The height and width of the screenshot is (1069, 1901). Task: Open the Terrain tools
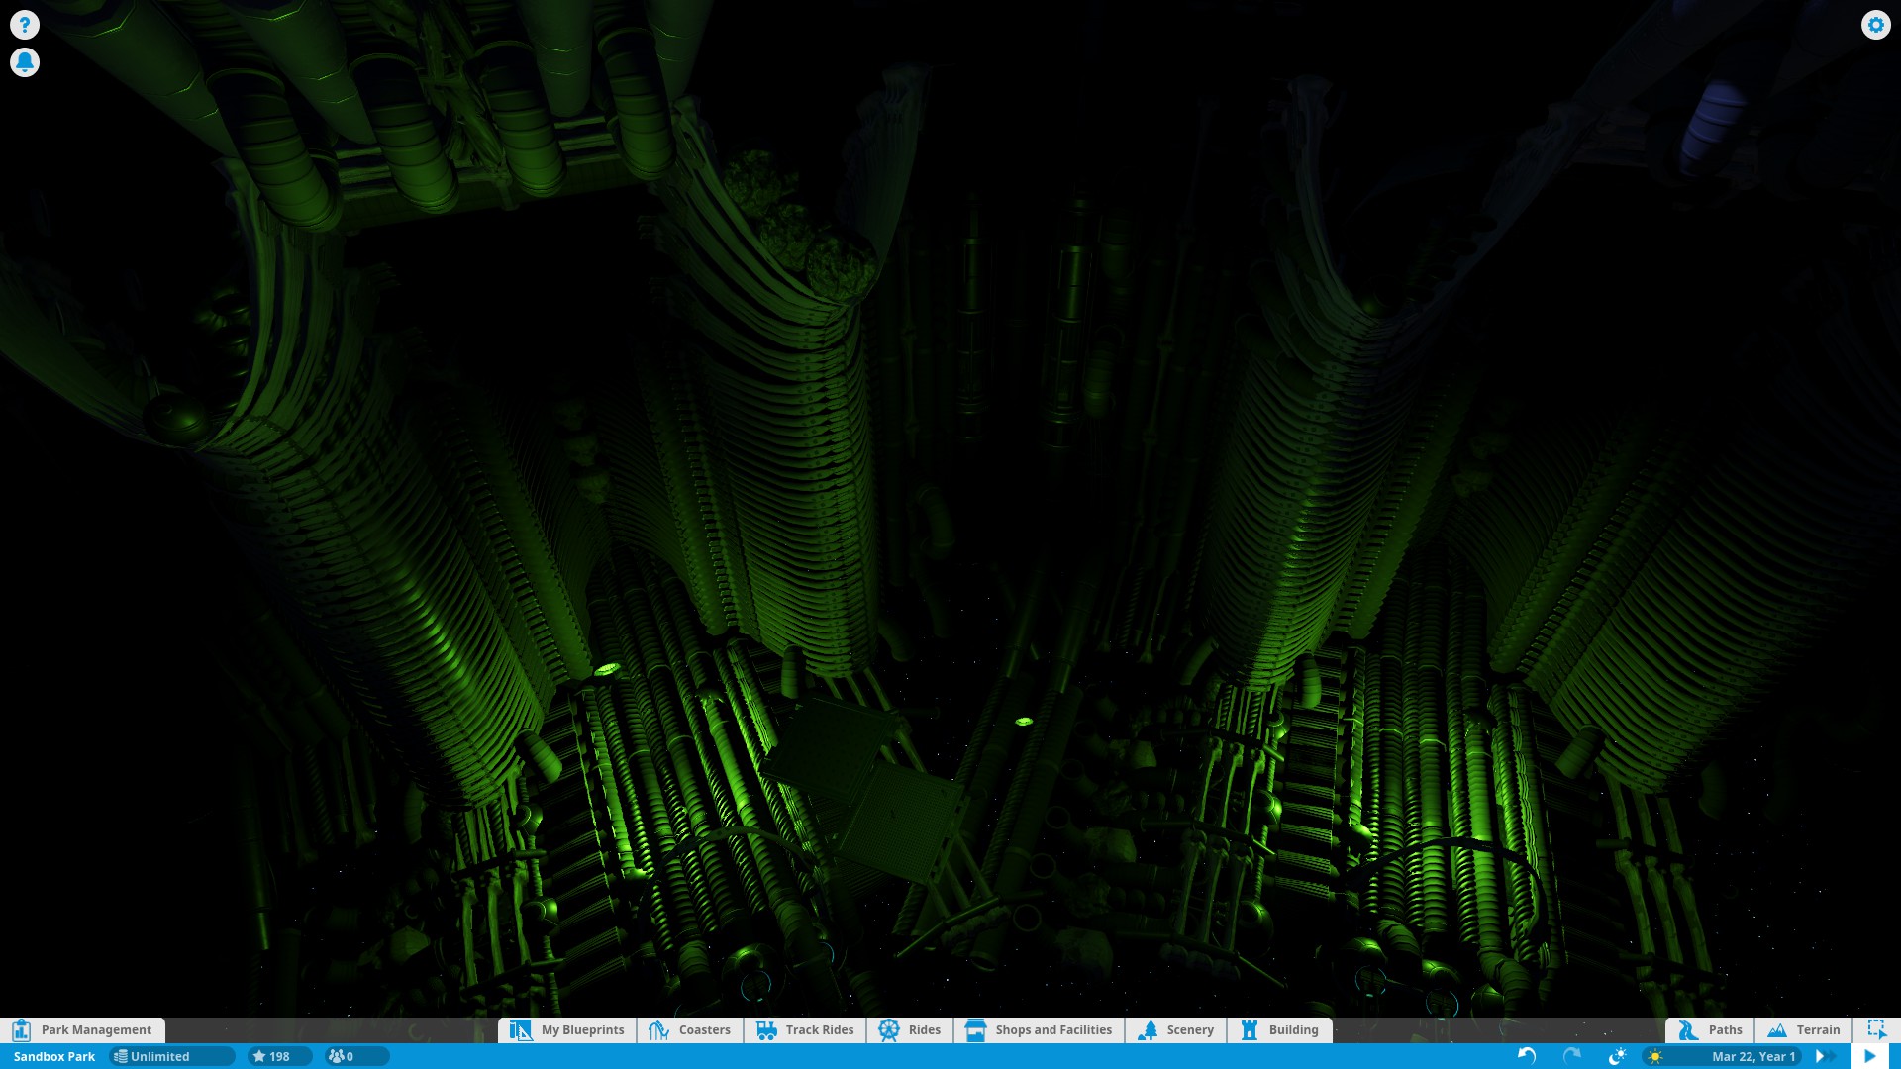tap(1804, 1029)
